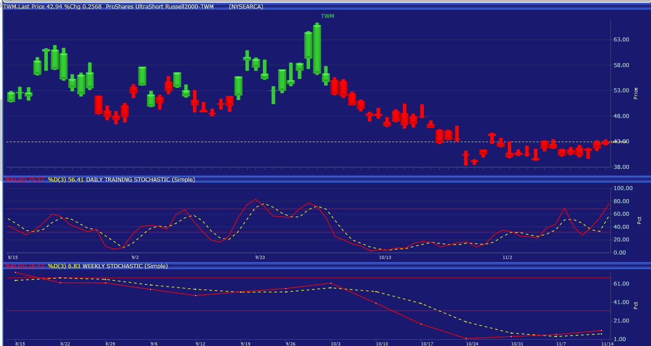Click the last price tag on the dotted line
Viewport: 651px width, 346px height.
coord(619,142)
